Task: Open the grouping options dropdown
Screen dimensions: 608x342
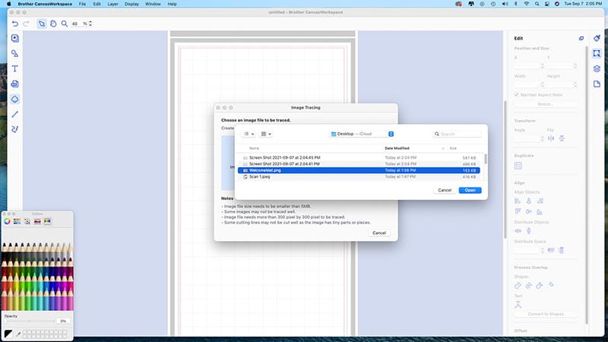Action: pos(266,134)
